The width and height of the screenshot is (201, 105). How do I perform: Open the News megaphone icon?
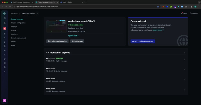click(x=182, y=13)
